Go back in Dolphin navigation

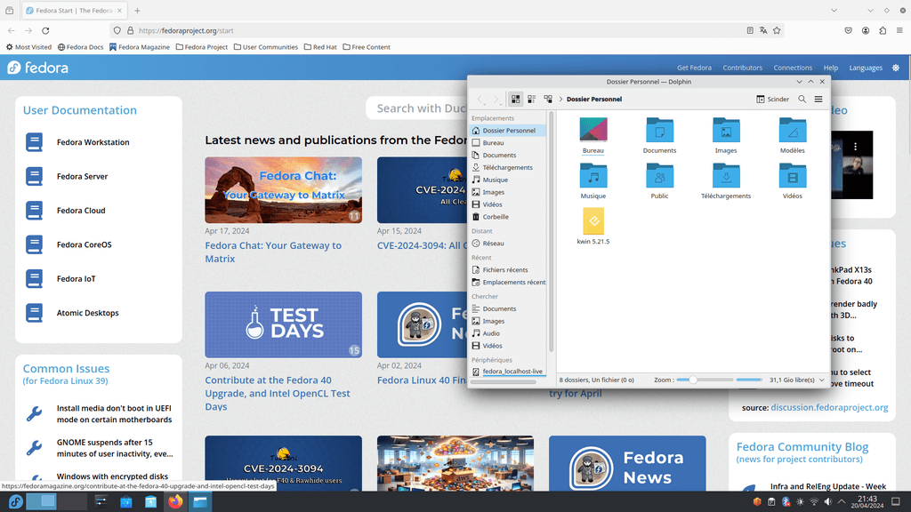coord(480,100)
